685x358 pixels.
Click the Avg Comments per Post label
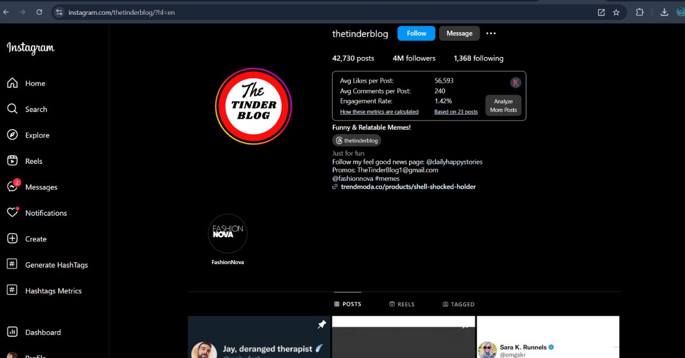(x=375, y=91)
